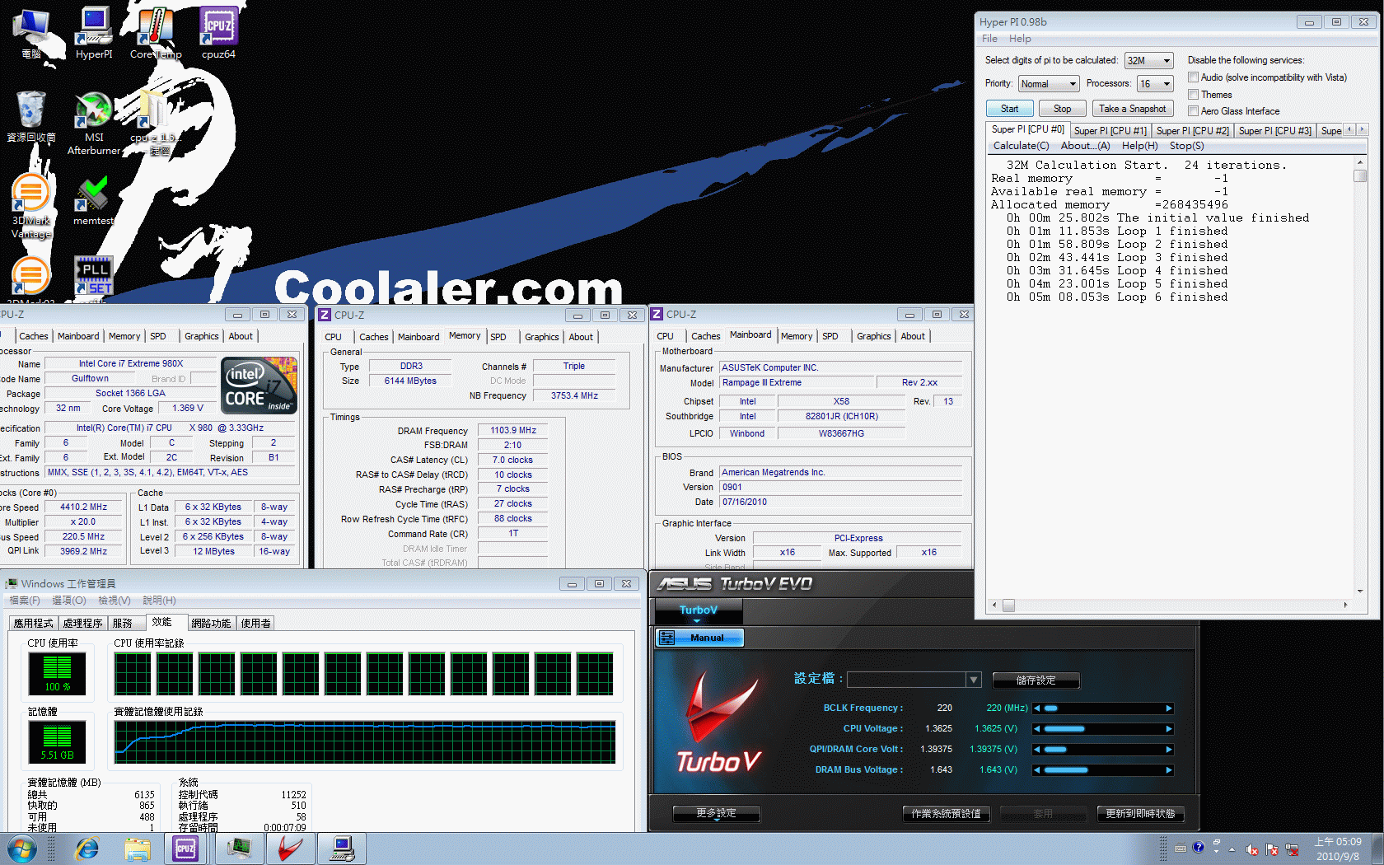Open the pi digits 32M dropdown

click(1148, 61)
